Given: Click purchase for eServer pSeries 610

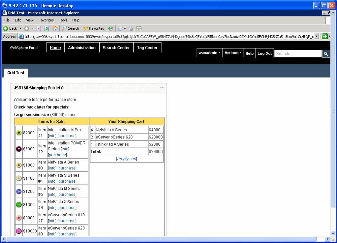Looking at the screenshot, I should 67,221.
